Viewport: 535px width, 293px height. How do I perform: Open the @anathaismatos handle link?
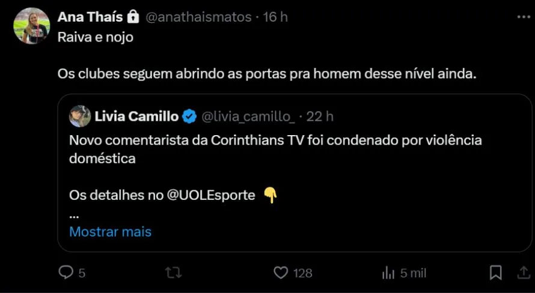click(198, 17)
